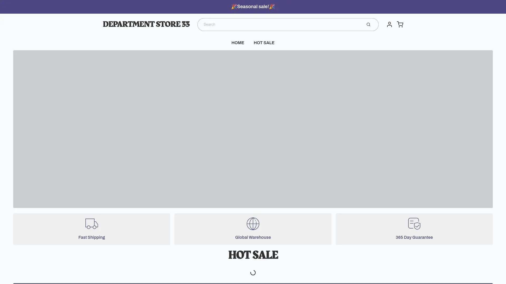506x284 pixels.
Task: Open the account profile icon
Action: (389, 24)
